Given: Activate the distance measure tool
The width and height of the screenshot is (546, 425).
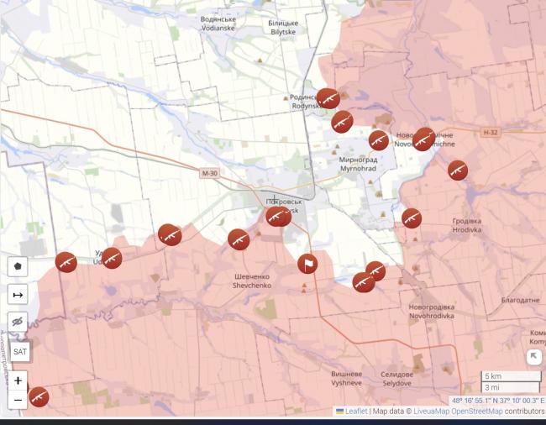Looking at the screenshot, I should pos(18,294).
